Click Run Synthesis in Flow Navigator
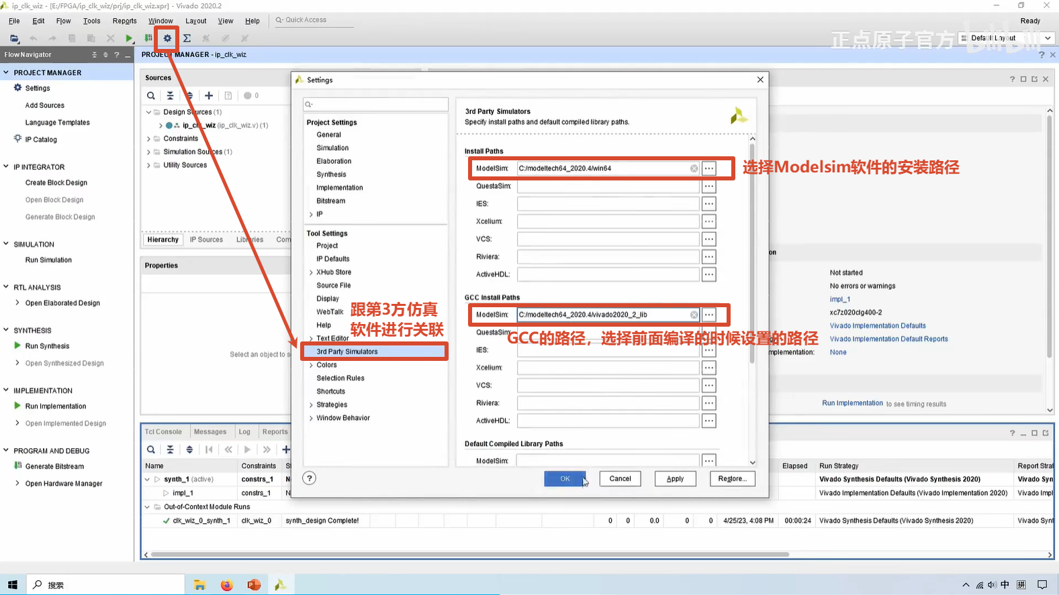1059x595 pixels. pos(47,346)
